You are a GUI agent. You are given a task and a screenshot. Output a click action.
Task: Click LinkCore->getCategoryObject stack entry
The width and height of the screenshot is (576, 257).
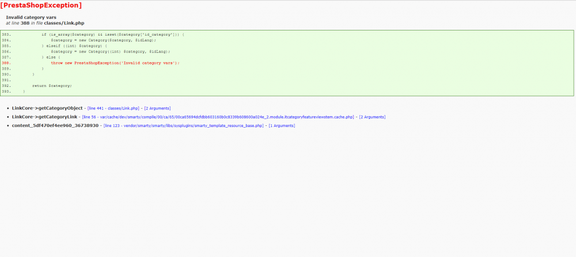(47, 108)
